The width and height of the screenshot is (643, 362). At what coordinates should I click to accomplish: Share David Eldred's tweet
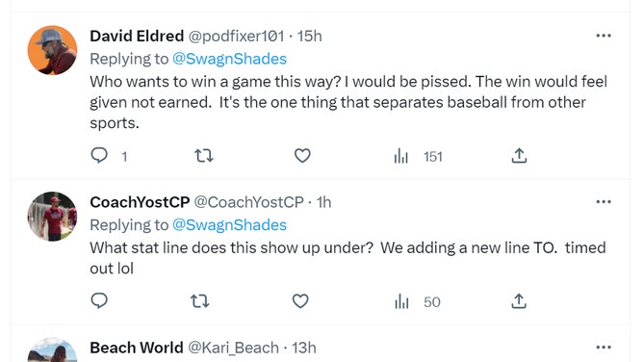[519, 156]
